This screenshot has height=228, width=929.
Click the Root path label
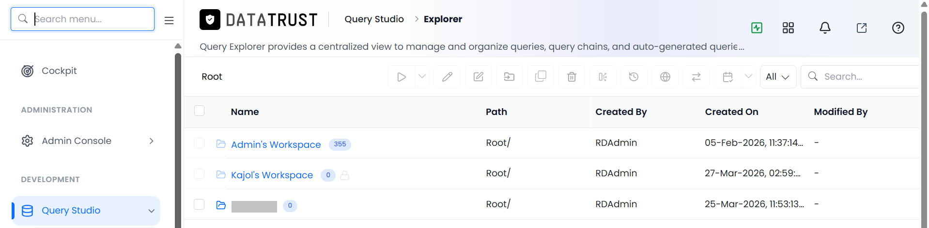pos(212,76)
